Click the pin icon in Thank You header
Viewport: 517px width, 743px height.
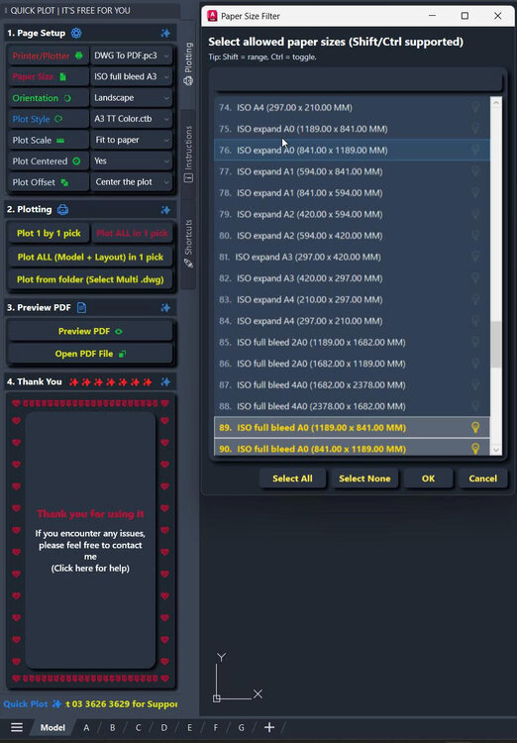tap(165, 382)
